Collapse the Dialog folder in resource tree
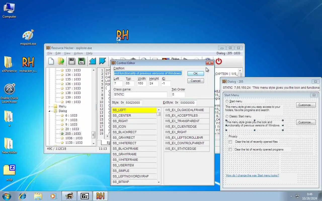 pyautogui.click(x=50, y=111)
